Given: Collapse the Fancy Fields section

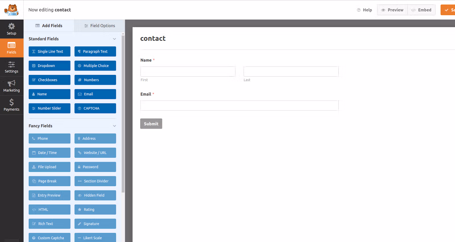Looking at the screenshot, I should click(x=114, y=126).
